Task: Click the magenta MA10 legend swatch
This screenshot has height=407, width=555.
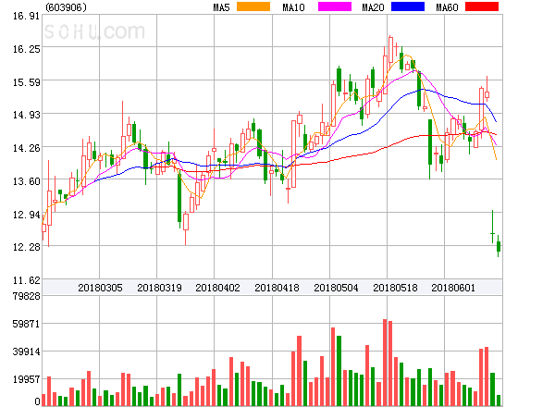Action: click(x=335, y=6)
